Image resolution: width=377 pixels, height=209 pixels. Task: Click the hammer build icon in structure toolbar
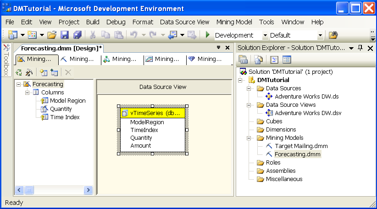click(29, 72)
